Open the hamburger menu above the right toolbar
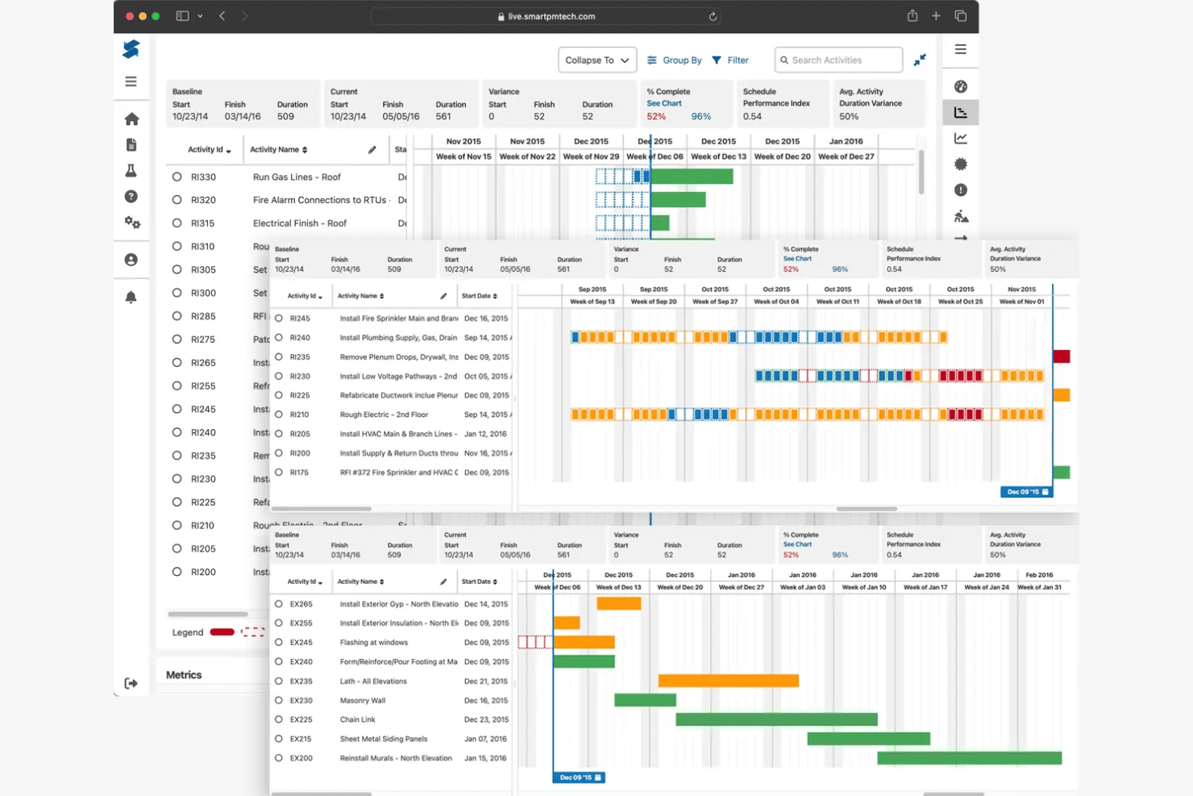 click(960, 49)
